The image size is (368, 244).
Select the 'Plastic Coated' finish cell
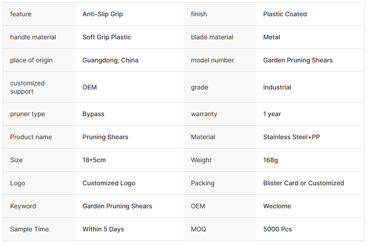[285, 14]
